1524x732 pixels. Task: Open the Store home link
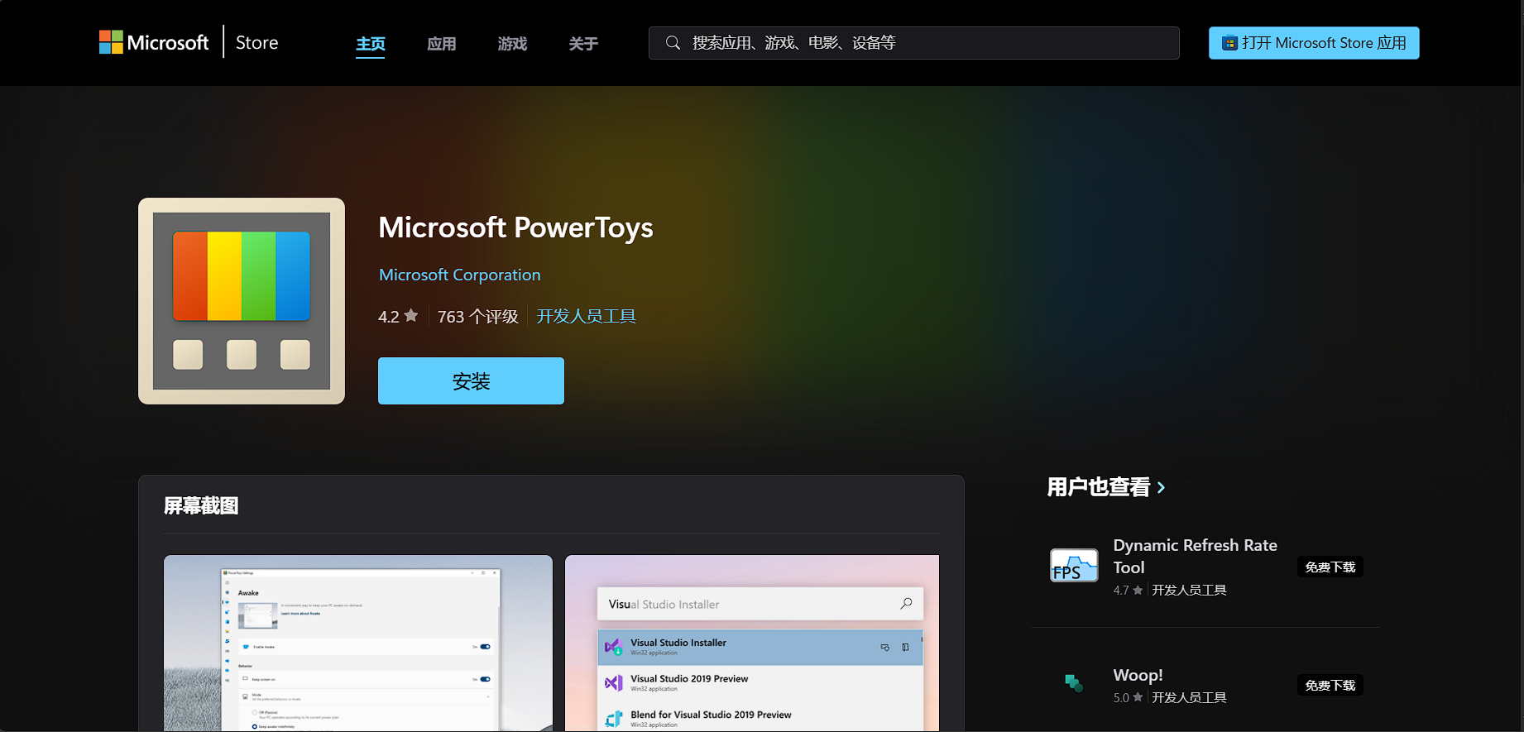click(x=256, y=42)
